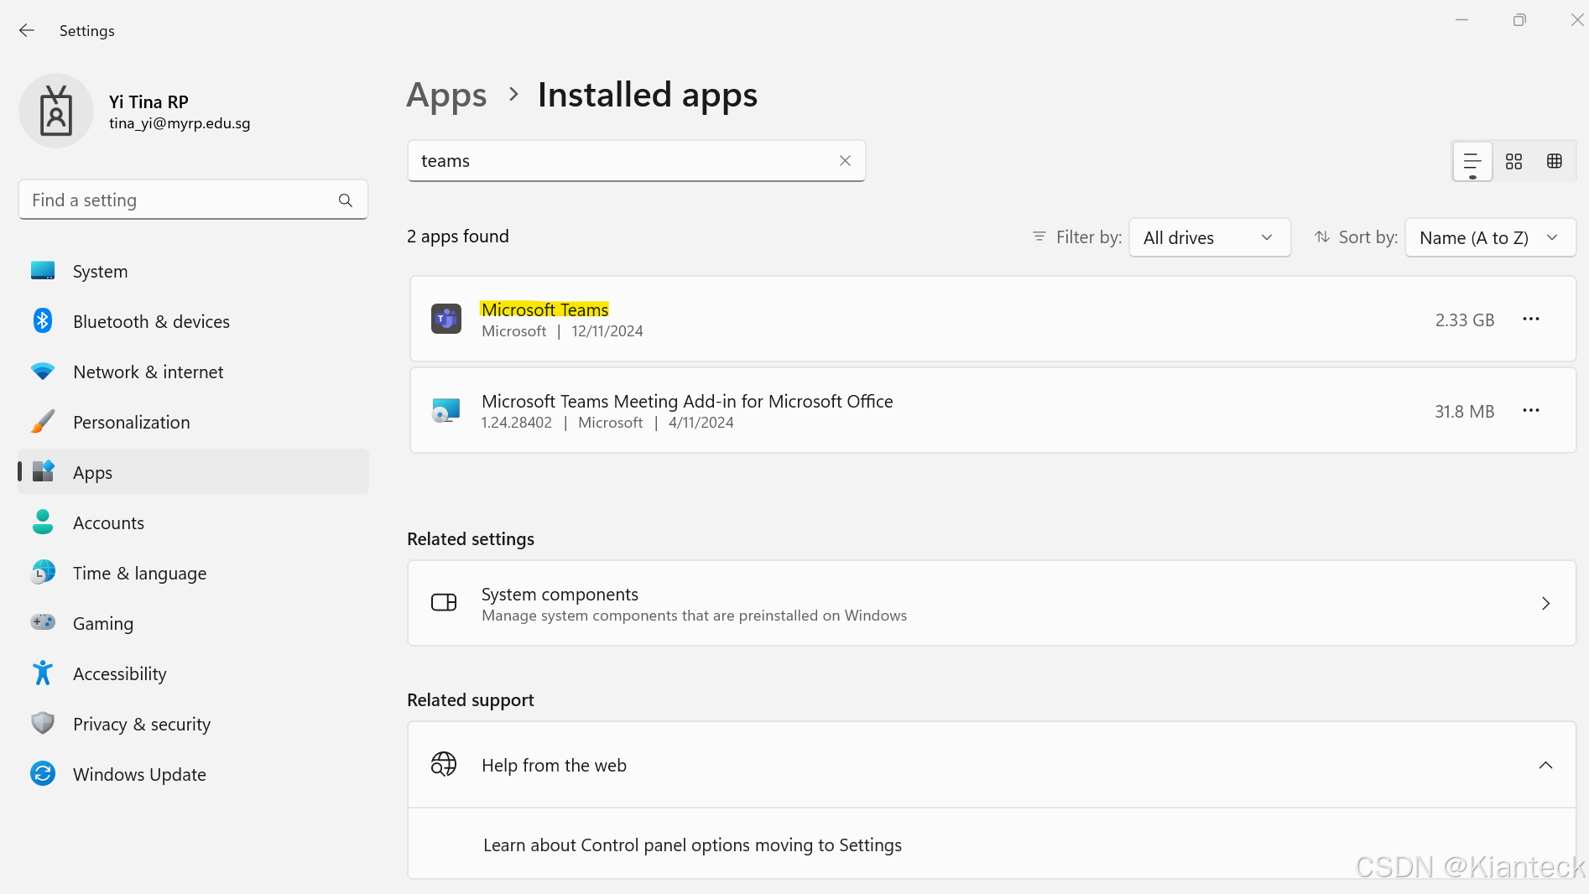The height and width of the screenshot is (894, 1589).
Task: Collapse the Help from the web section
Action: coord(1545,765)
